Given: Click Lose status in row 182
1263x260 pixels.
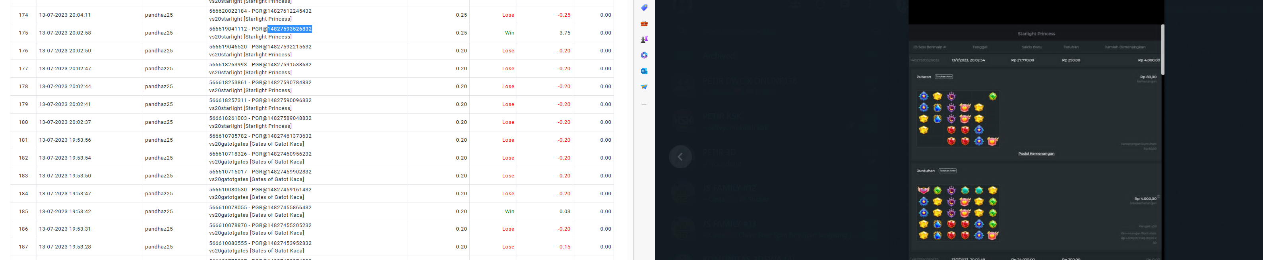Looking at the screenshot, I should click(x=508, y=158).
